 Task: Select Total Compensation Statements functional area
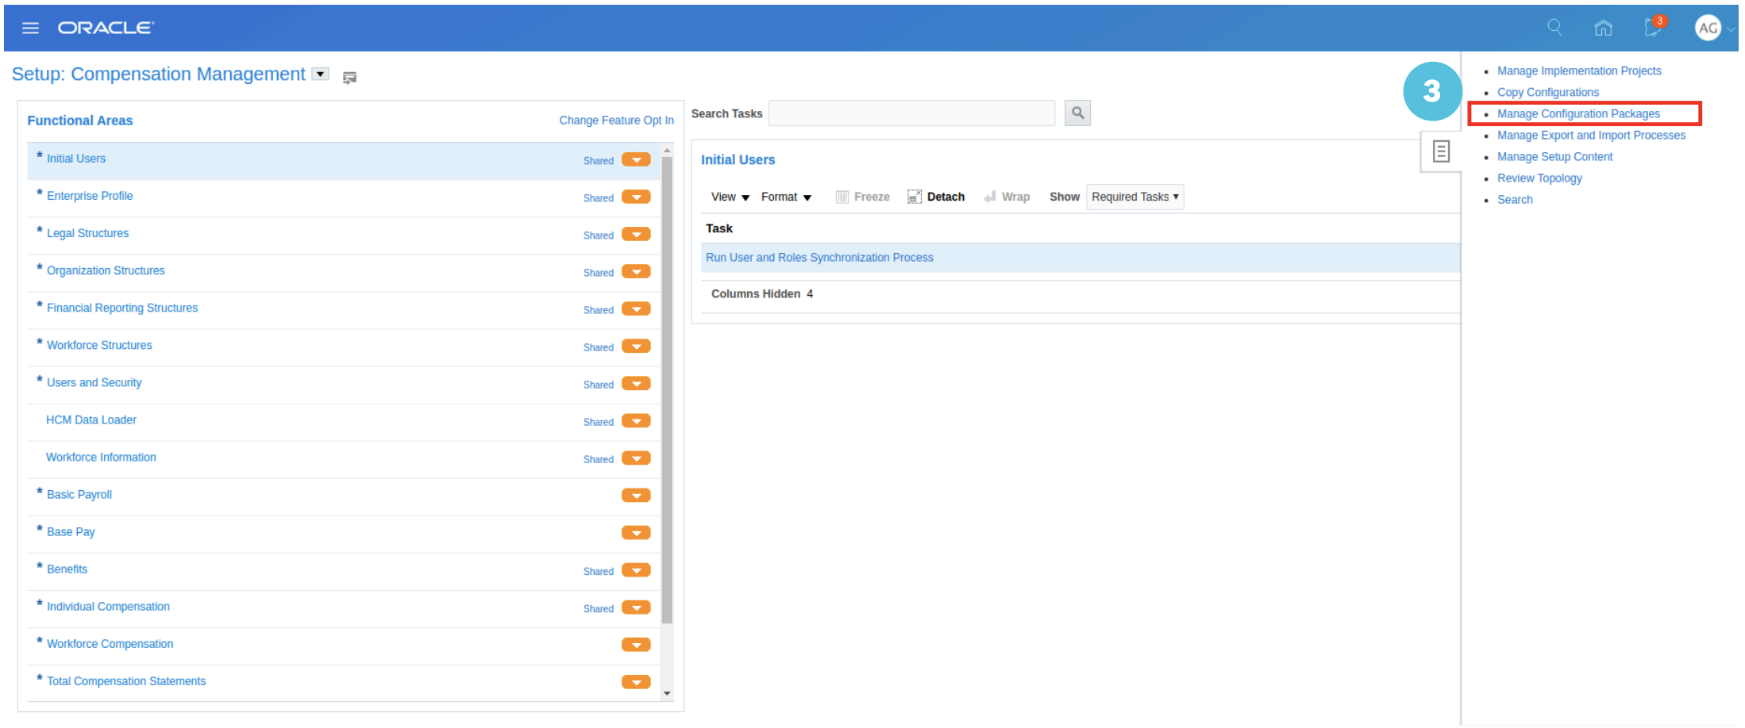(126, 680)
